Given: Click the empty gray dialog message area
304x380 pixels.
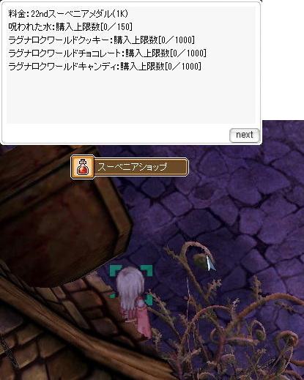Looking at the screenshot, I should tap(131, 97).
